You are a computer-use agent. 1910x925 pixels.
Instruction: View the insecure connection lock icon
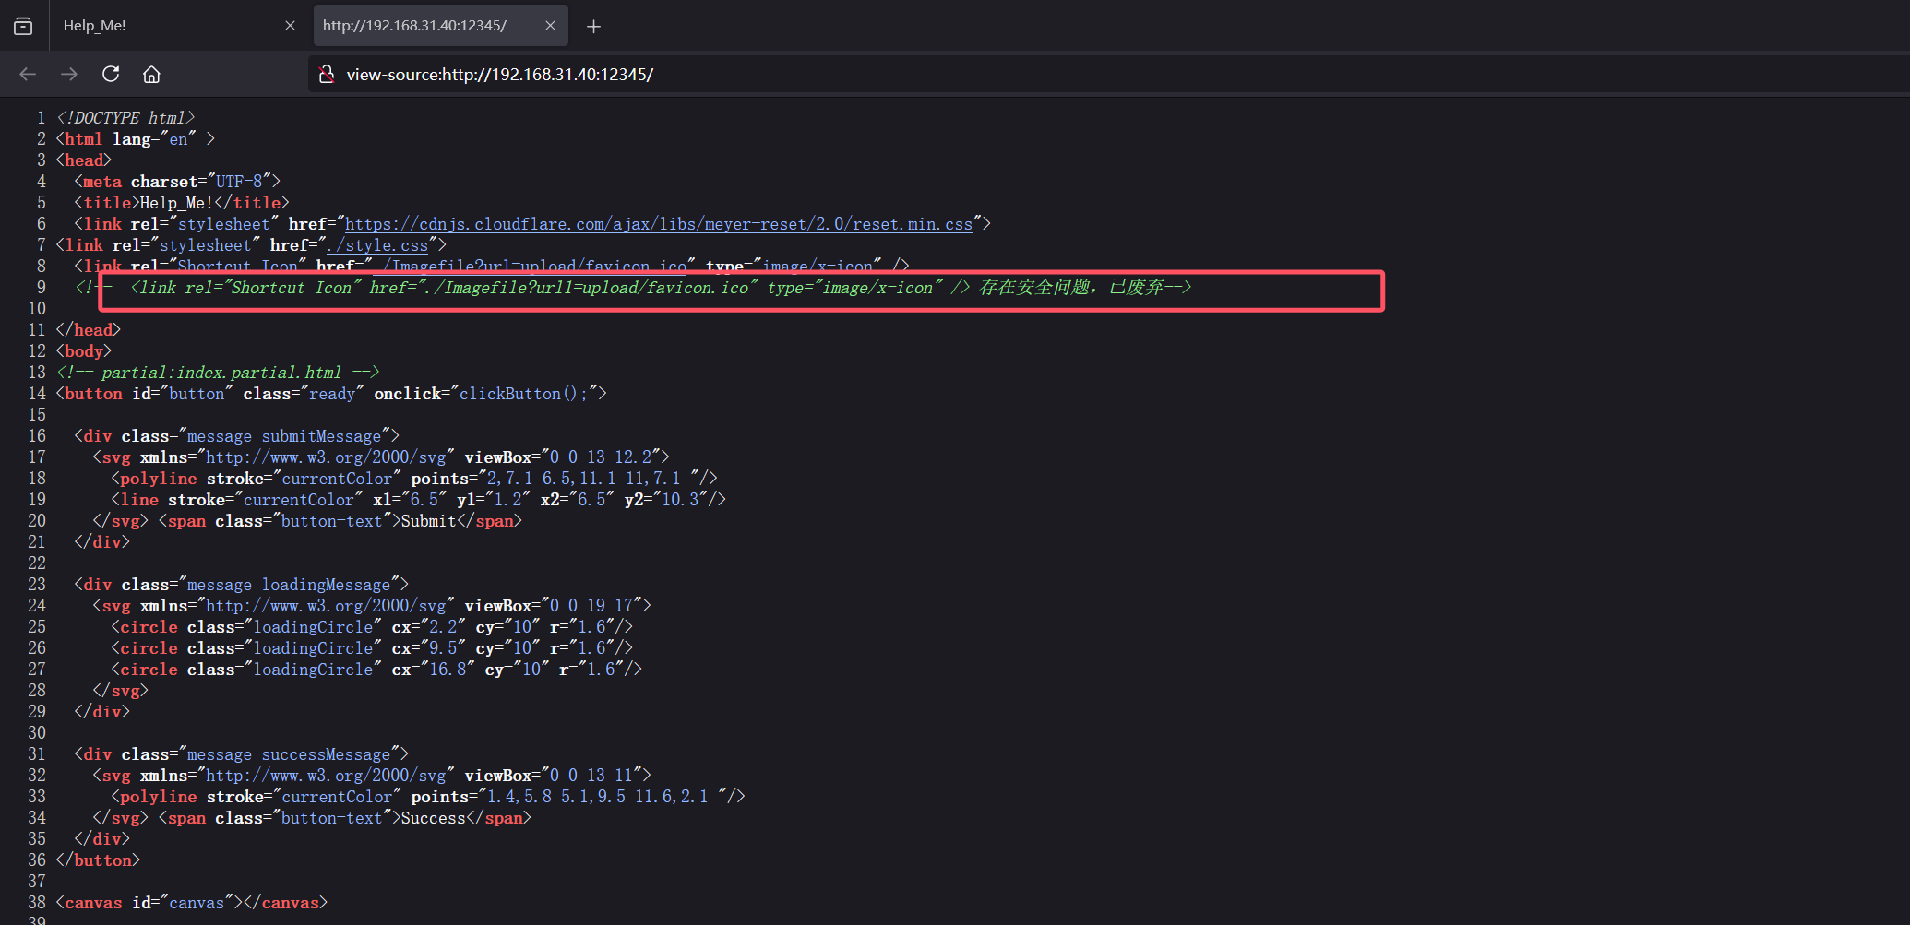coord(327,75)
